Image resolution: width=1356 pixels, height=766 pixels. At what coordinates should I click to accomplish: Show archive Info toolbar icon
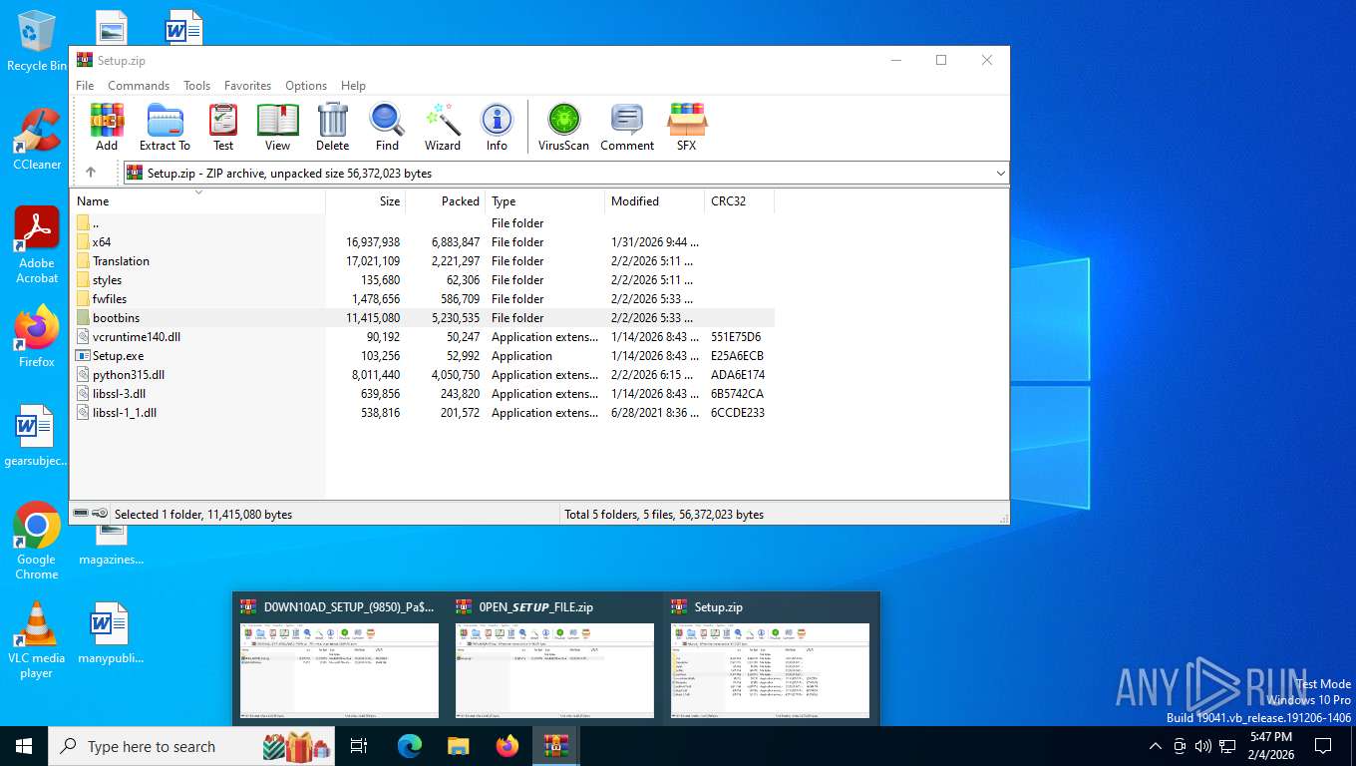(497, 127)
